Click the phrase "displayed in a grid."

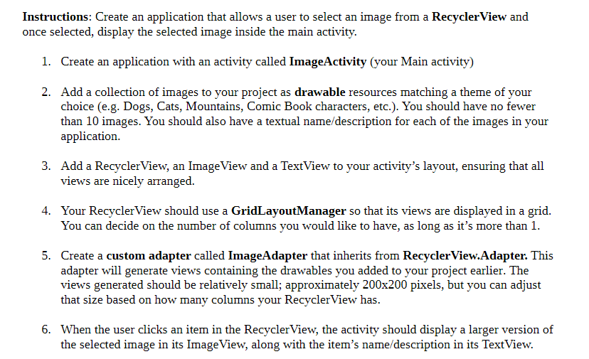click(502, 211)
